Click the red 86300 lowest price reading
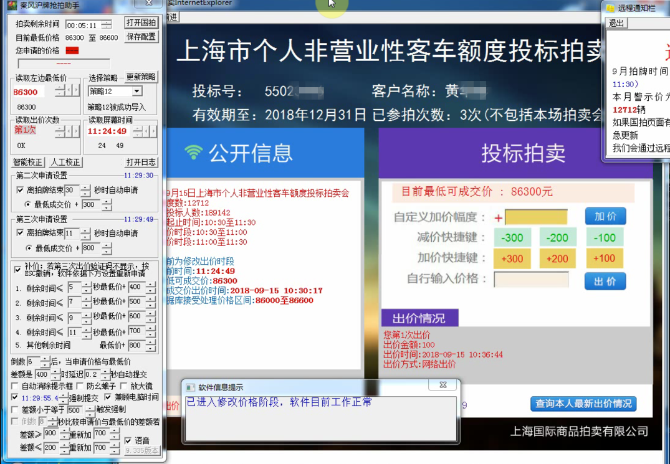Image resolution: width=670 pixels, height=464 pixels. tap(26, 92)
